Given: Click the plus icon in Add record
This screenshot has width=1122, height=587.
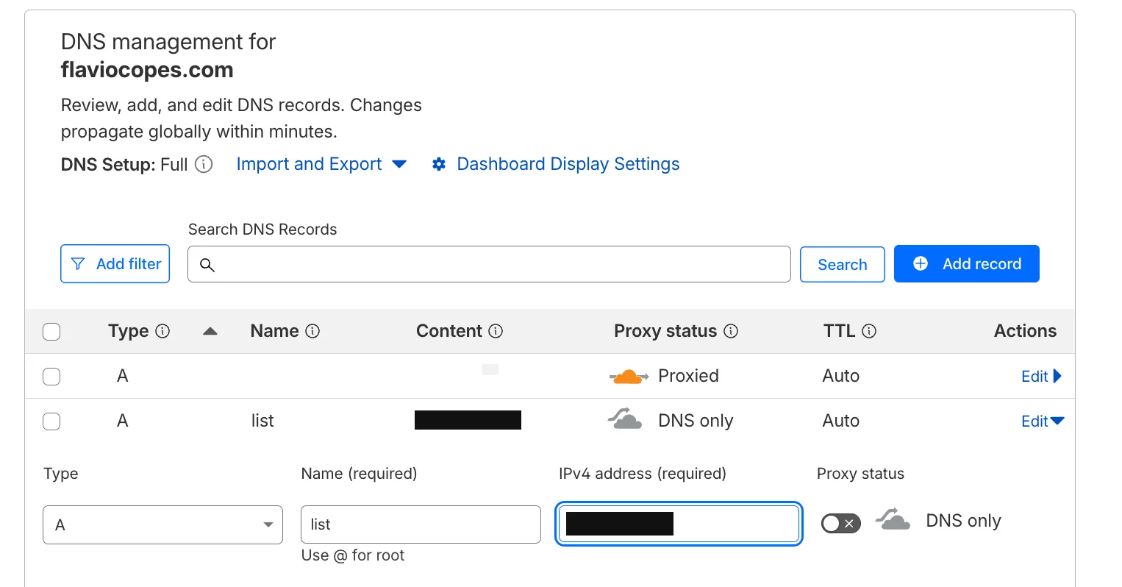Looking at the screenshot, I should pos(921,263).
